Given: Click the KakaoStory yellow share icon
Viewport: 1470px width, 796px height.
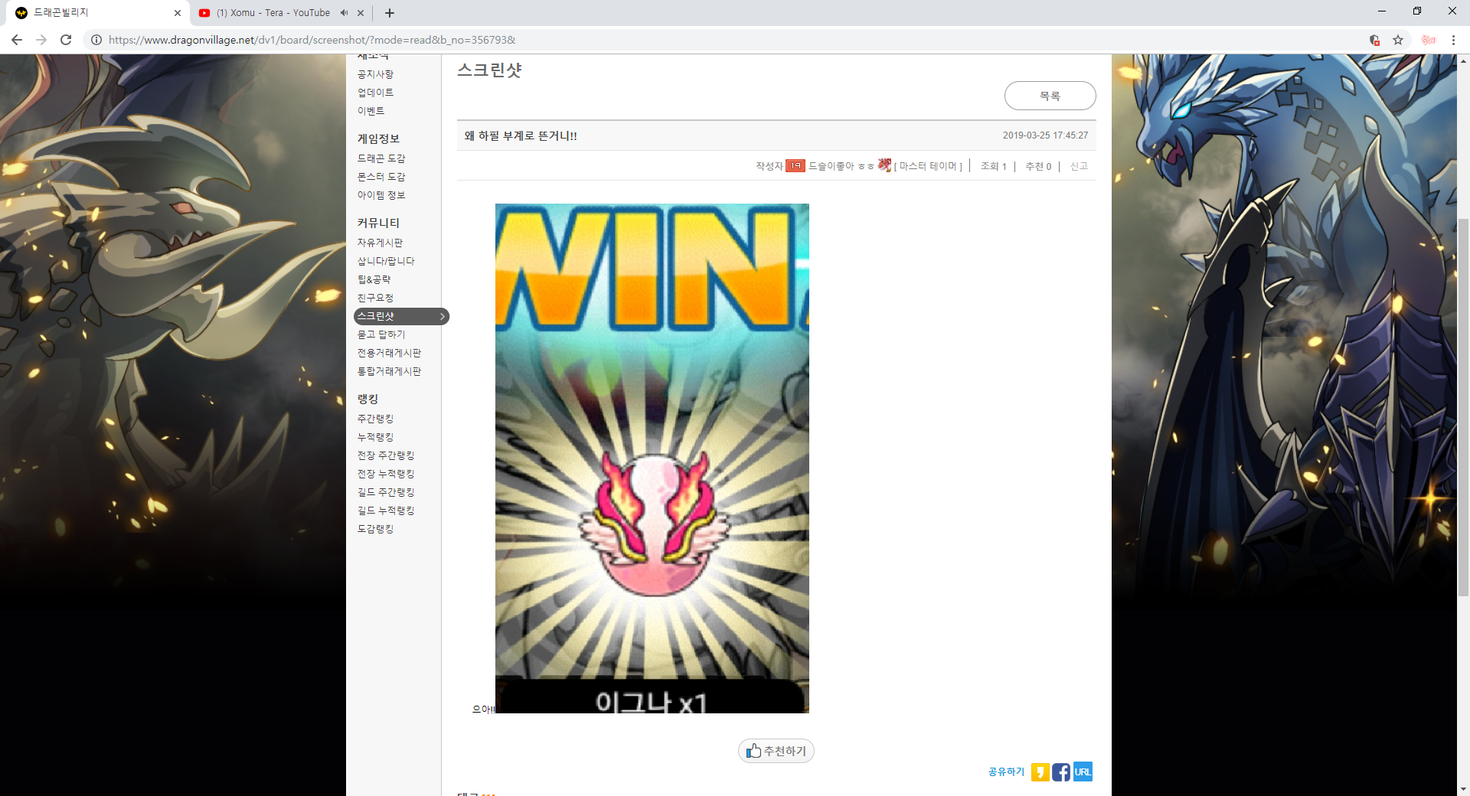Looking at the screenshot, I should tap(1040, 772).
